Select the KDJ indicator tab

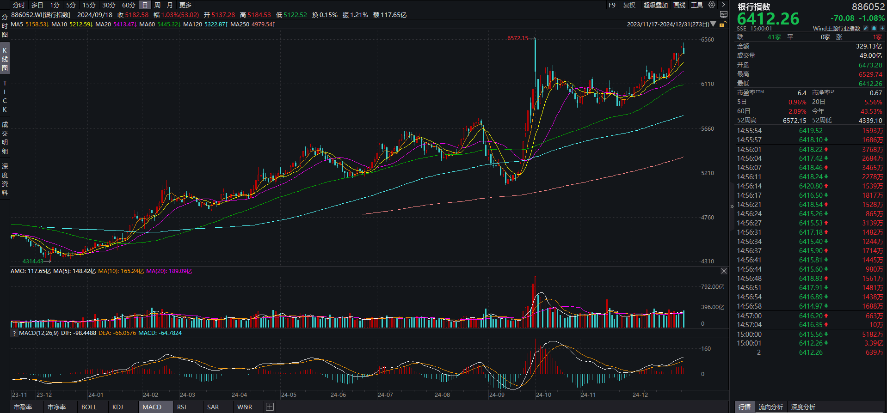click(118, 407)
